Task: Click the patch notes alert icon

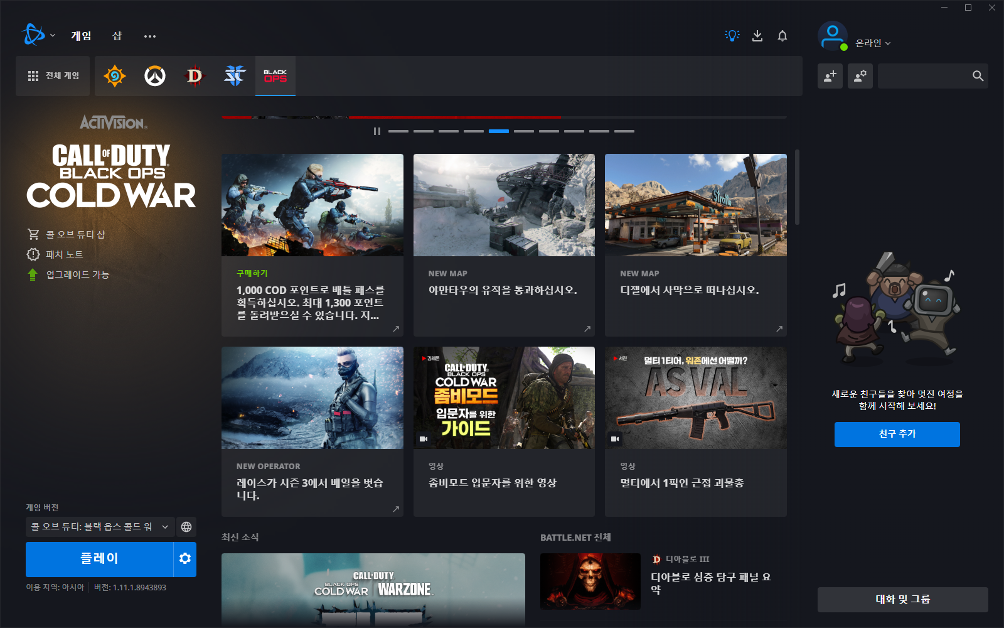Action: click(33, 254)
